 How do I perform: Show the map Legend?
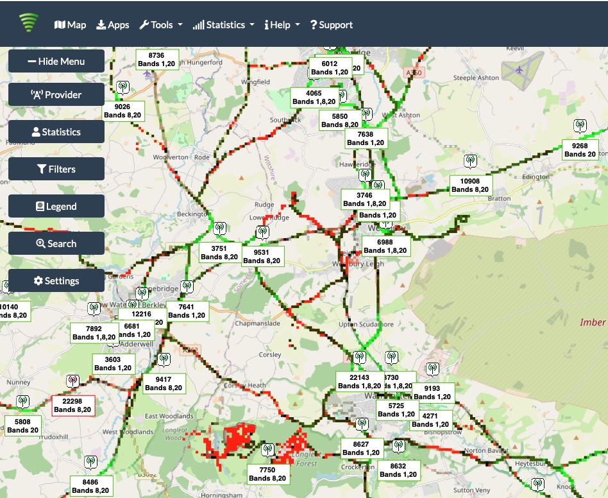click(56, 207)
